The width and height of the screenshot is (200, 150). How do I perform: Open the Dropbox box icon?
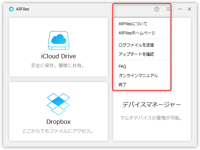coord(58,104)
